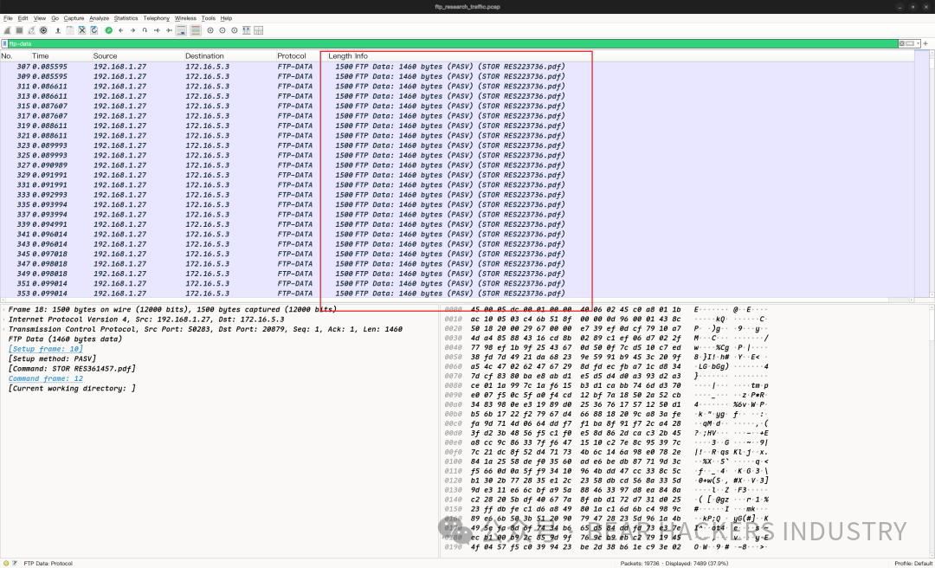Save this capture file icon
The width and height of the screenshot is (935, 568).
pyautogui.click(x=70, y=30)
